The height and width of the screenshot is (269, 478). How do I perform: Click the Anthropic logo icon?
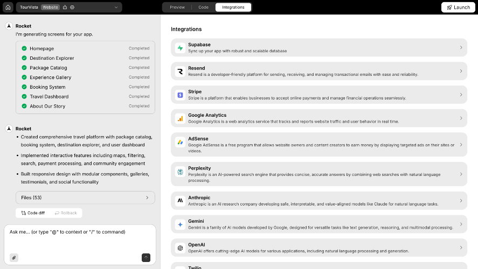coord(180,201)
